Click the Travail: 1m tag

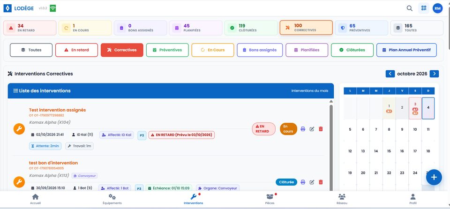[80, 146]
